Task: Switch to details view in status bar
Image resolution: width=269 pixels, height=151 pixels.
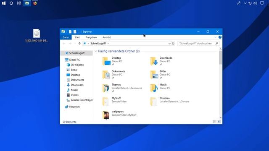Action: click(214, 122)
